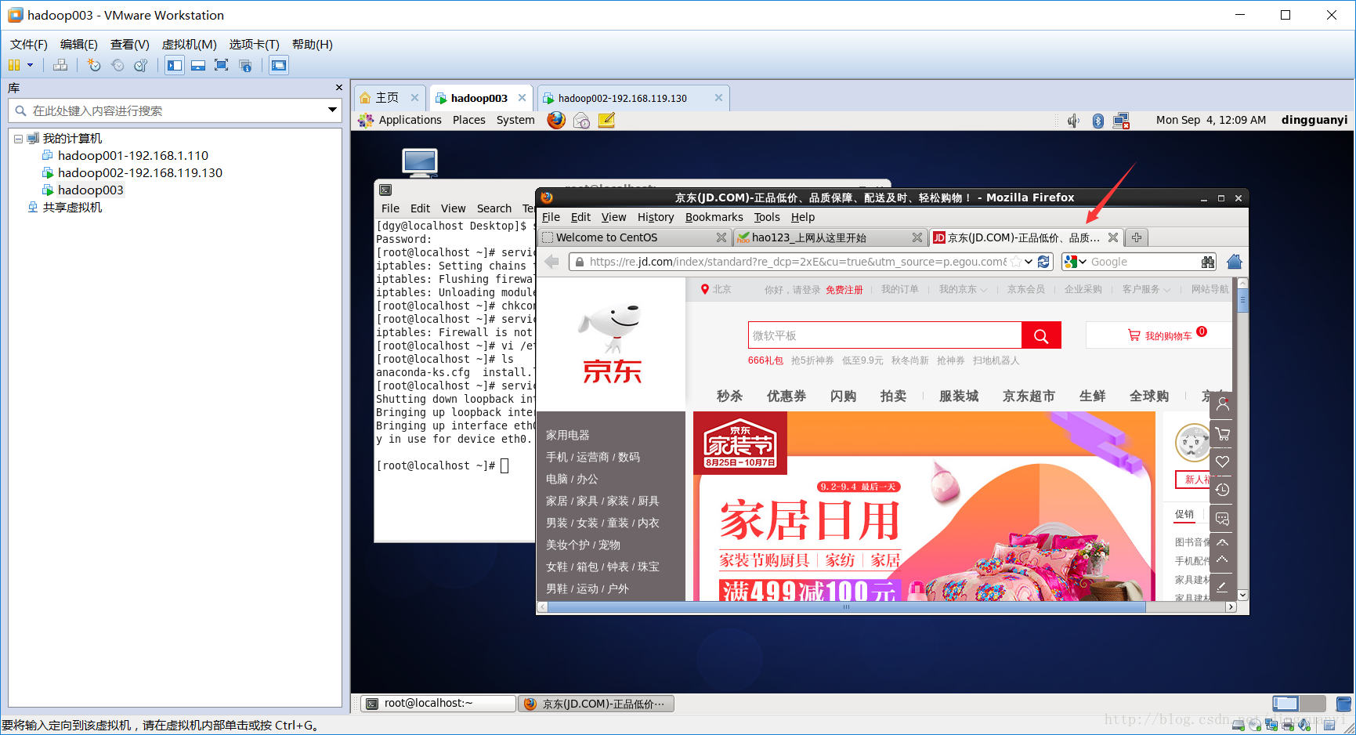Toggle the library panel visibility toolbar button
This screenshot has width=1356, height=735.
[x=175, y=65]
